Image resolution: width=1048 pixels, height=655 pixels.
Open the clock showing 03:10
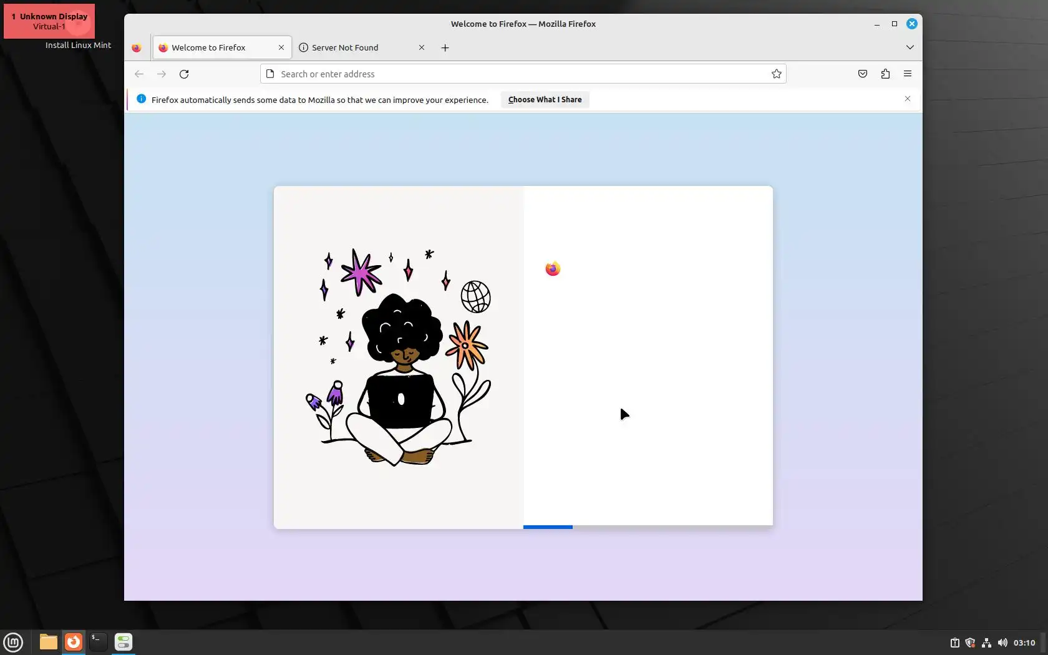point(1024,643)
